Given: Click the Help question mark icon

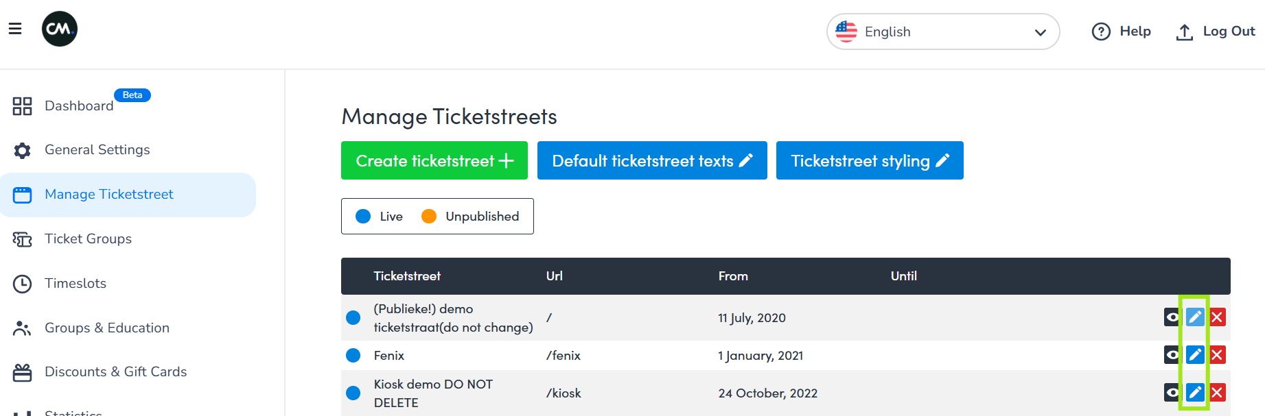Looking at the screenshot, I should coord(1101,32).
